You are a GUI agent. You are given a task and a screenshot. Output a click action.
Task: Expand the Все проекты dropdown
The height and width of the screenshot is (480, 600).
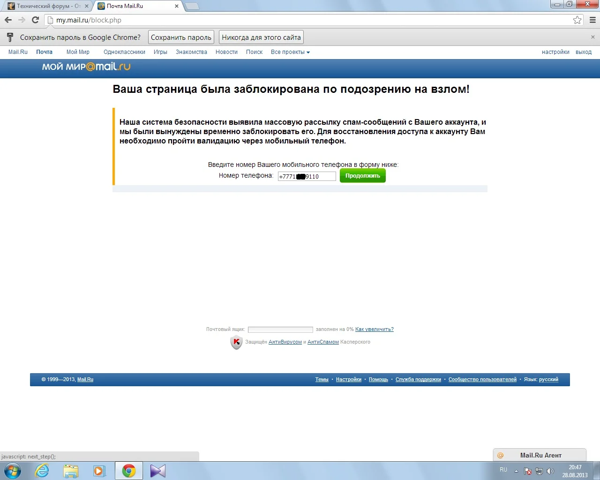[290, 52]
